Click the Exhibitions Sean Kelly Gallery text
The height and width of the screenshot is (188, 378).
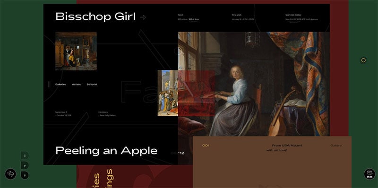[x=107, y=114]
